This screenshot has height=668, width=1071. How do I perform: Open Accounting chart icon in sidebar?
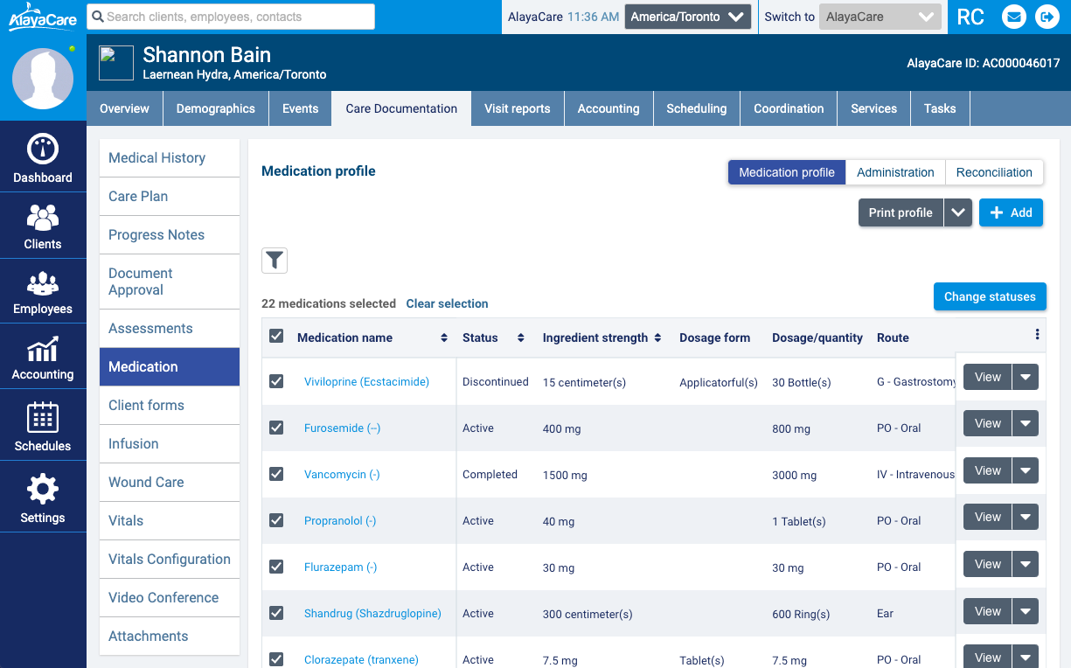tap(43, 351)
